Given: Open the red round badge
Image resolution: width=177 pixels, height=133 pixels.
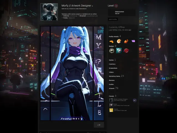Looking at the screenshot, I should [x=126, y=50].
